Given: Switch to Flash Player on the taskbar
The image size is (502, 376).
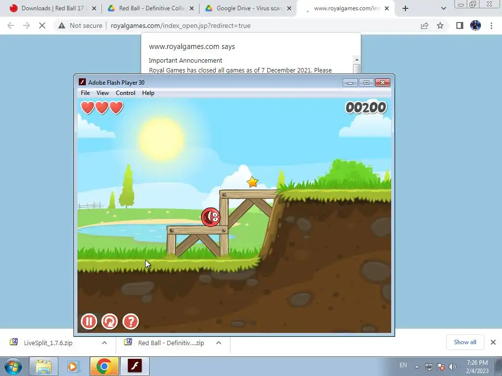Looking at the screenshot, I should coord(135,366).
